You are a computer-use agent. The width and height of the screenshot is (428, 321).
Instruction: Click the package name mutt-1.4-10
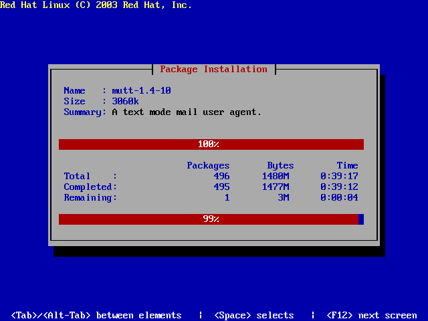[x=141, y=91]
